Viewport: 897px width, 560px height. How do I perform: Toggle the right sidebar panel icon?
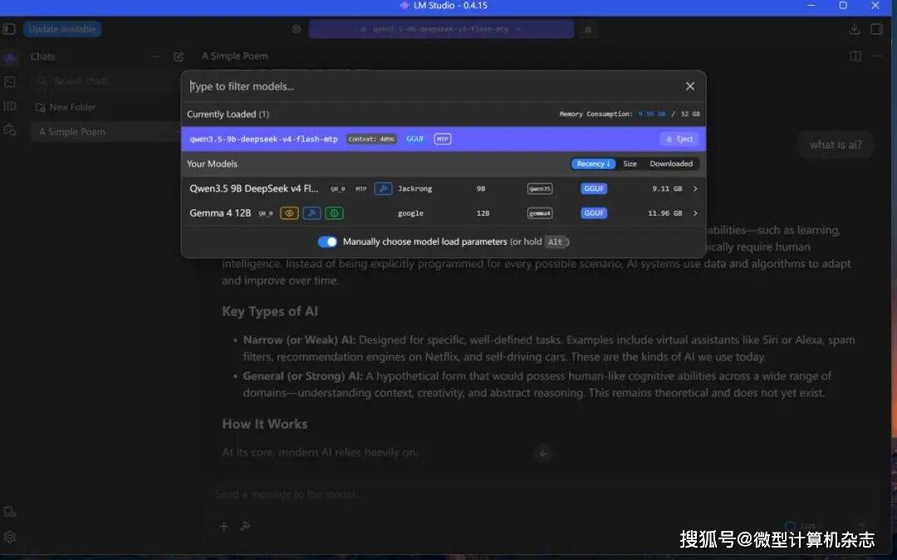coord(876,28)
